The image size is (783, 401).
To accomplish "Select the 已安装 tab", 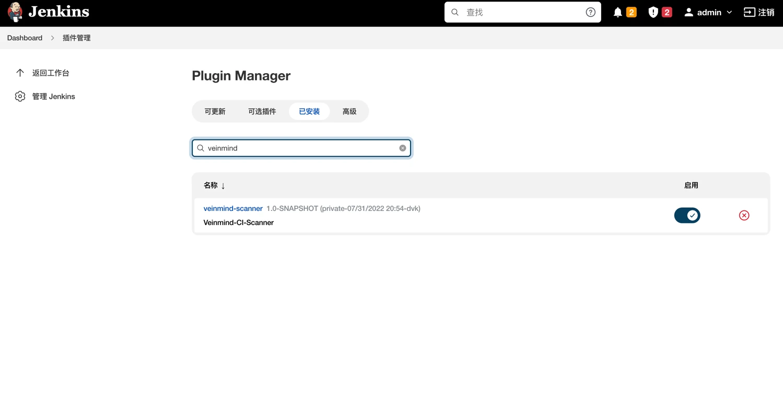I will [309, 111].
